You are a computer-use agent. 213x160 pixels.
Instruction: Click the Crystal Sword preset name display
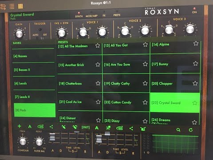[22, 15]
